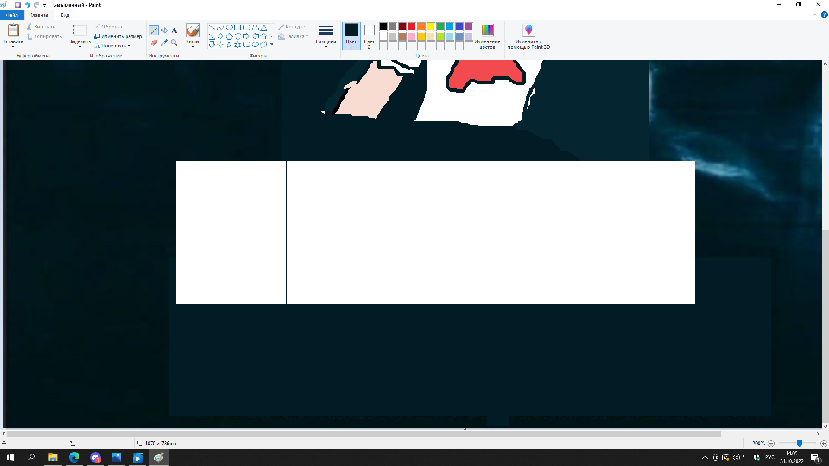Click Изменить размер button

click(x=118, y=36)
